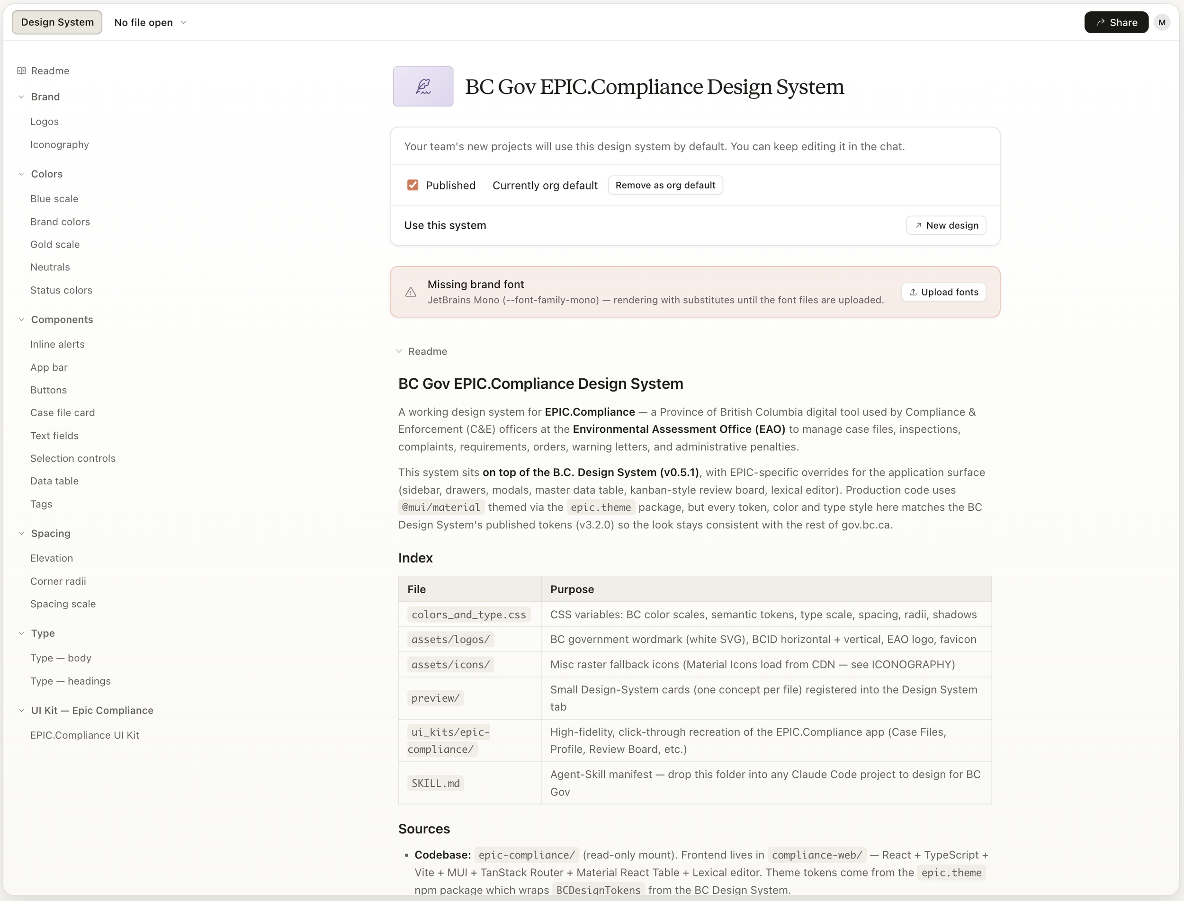Click Remove as org default button

point(665,185)
